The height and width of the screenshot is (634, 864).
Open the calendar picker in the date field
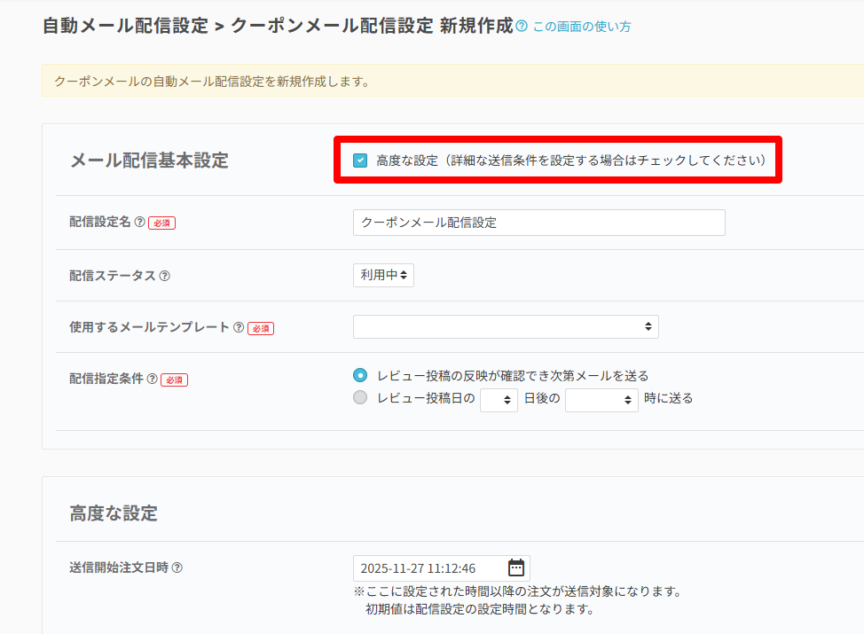[x=515, y=568]
